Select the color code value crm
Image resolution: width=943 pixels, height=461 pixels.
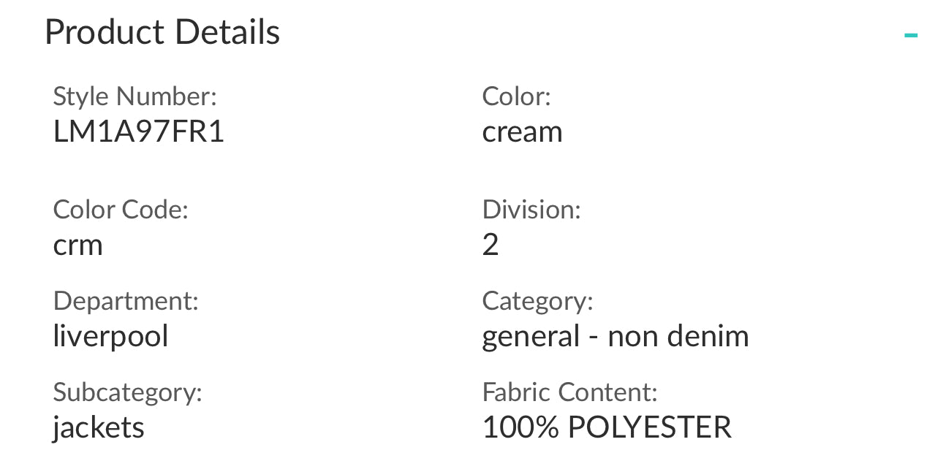pos(78,245)
